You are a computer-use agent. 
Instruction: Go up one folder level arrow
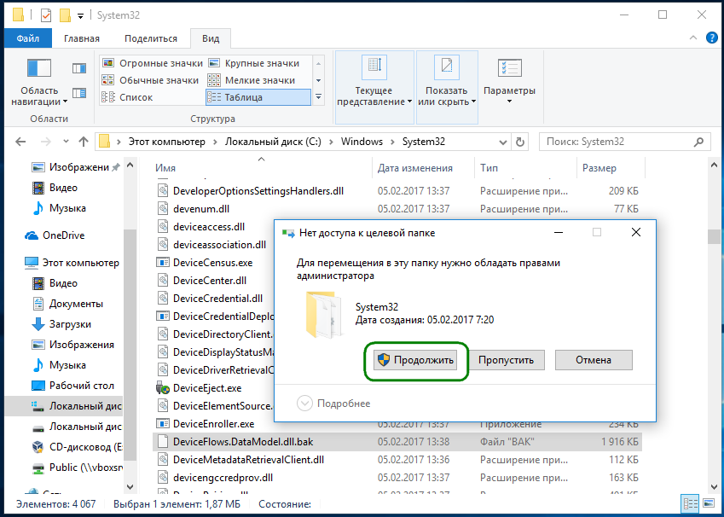coord(83,142)
